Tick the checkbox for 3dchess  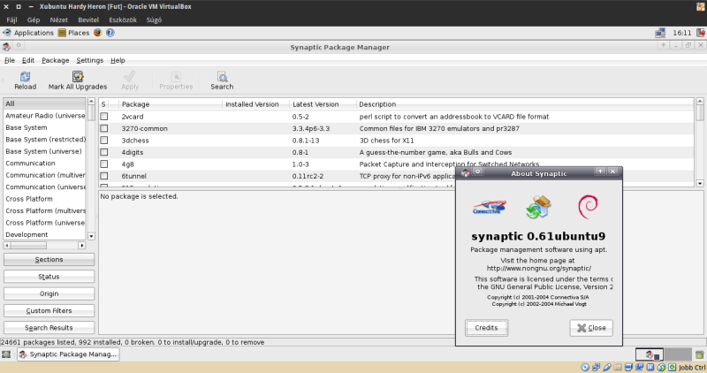click(104, 141)
